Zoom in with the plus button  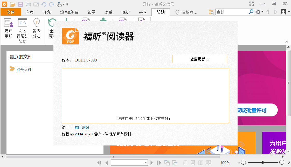click(282, 162)
